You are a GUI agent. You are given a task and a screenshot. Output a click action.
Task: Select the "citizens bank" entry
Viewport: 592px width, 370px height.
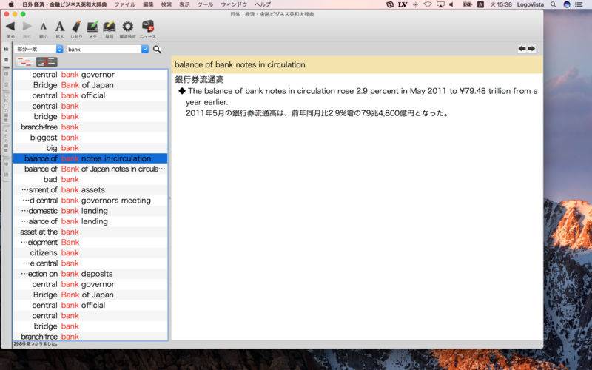pos(90,252)
